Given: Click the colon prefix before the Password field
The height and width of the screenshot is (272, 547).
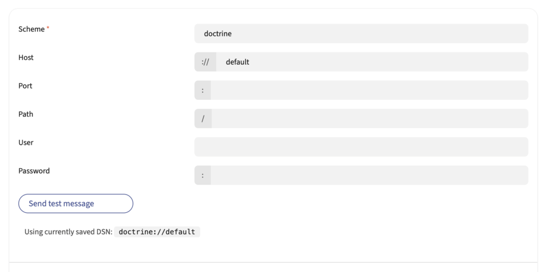Looking at the screenshot, I should pyautogui.click(x=202, y=175).
